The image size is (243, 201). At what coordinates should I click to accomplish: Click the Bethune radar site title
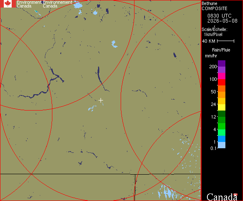(x=209, y=3)
